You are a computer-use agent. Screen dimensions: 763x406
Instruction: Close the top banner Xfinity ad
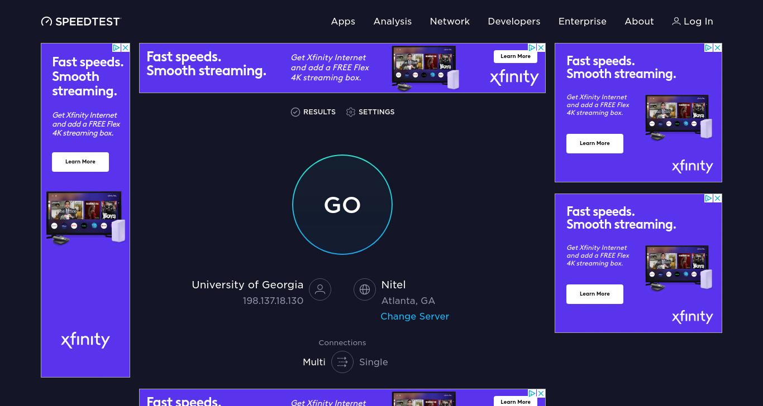click(541, 48)
